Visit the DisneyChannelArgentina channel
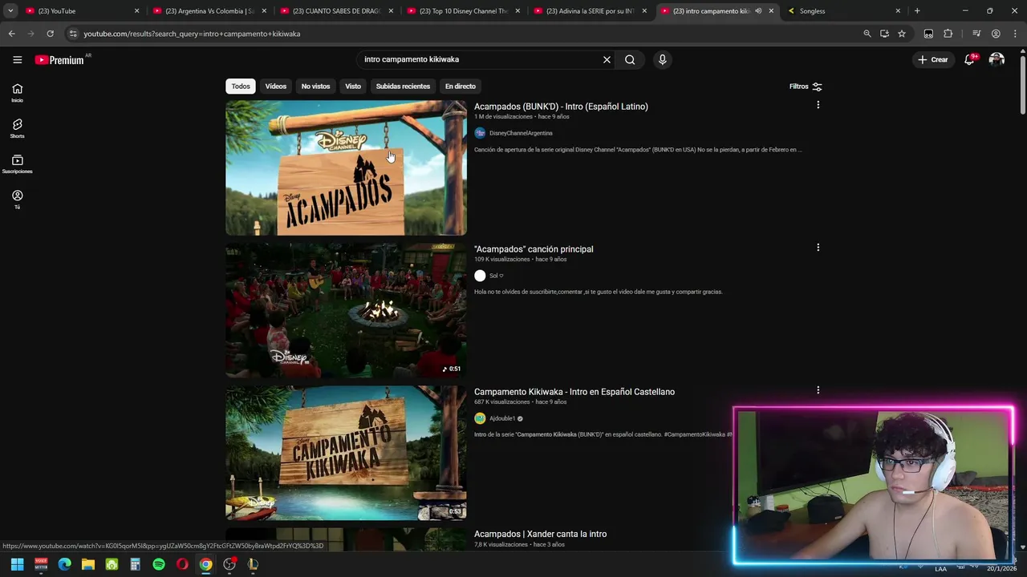Viewport: 1027px width, 577px height. [x=521, y=133]
